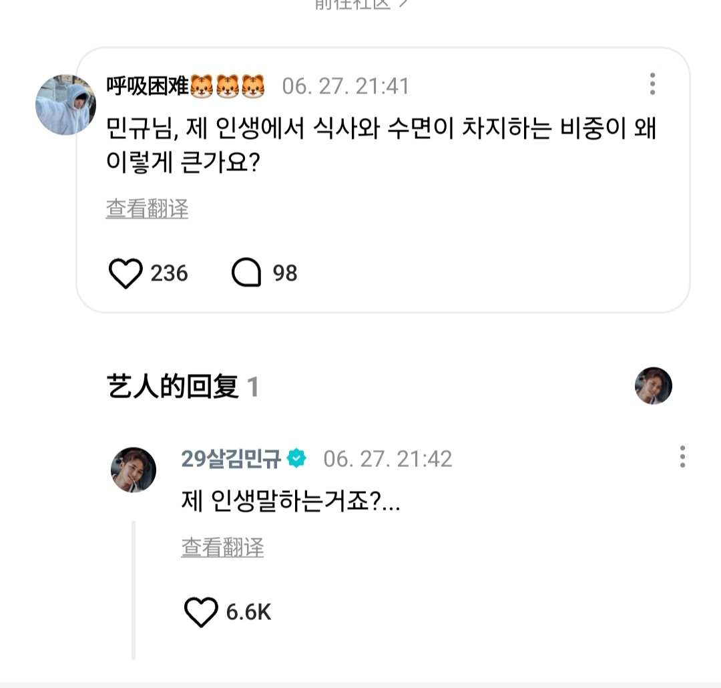The image size is (721, 688).
Task: Open username 29살김민규 profile
Action: (x=231, y=459)
